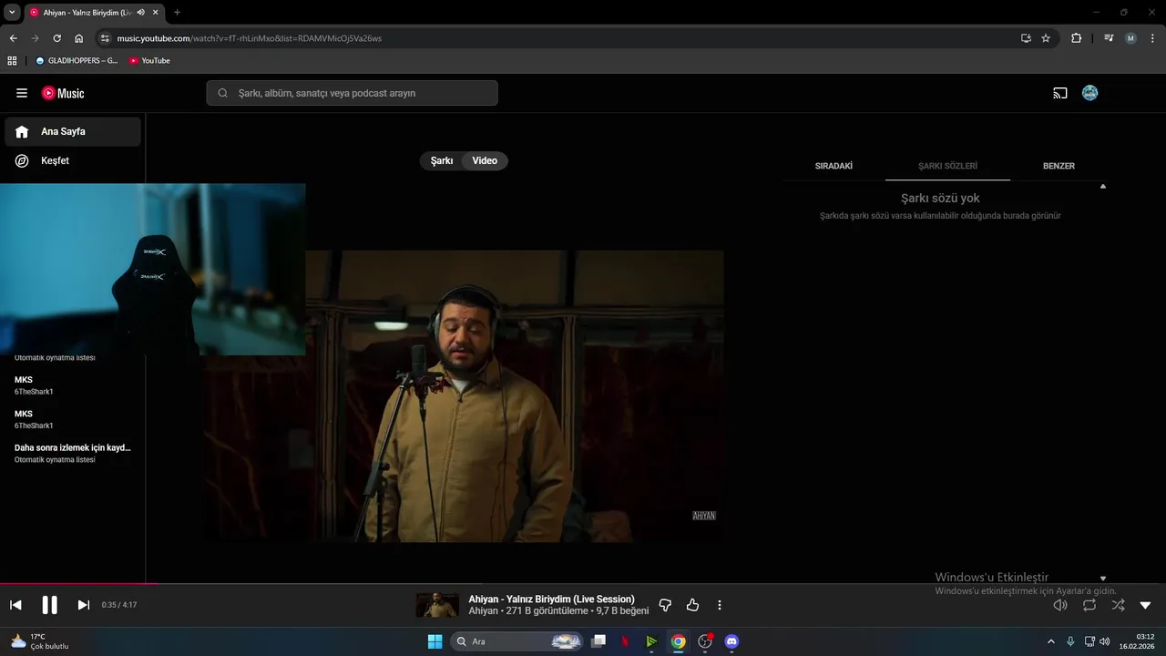Click the song search field
This screenshot has height=656, width=1166.
pyautogui.click(x=352, y=93)
